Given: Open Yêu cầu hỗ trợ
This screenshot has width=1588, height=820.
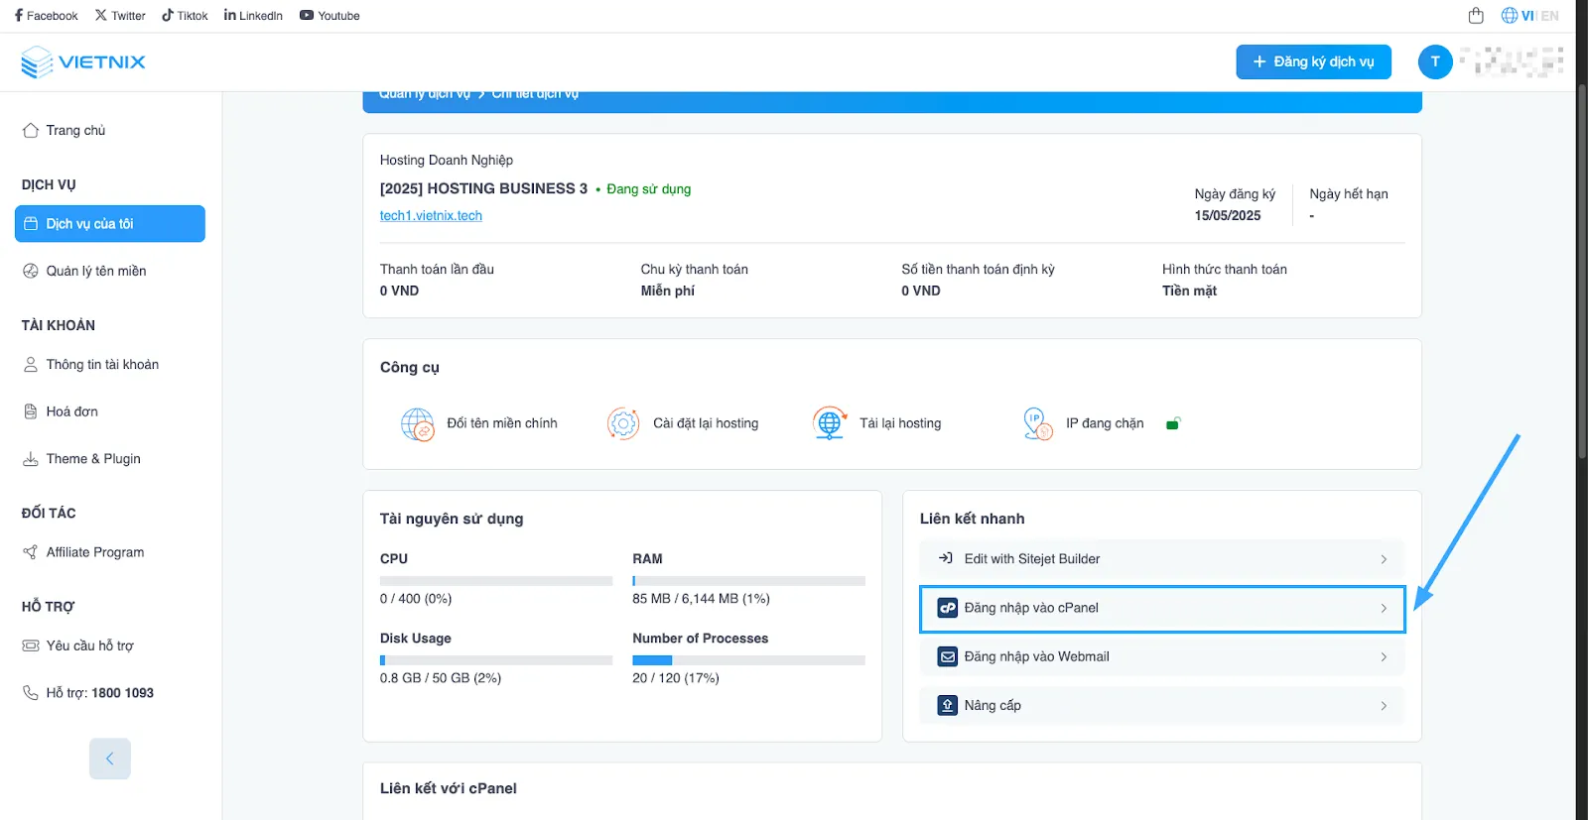Looking at the screenshot, I should 89,645.
